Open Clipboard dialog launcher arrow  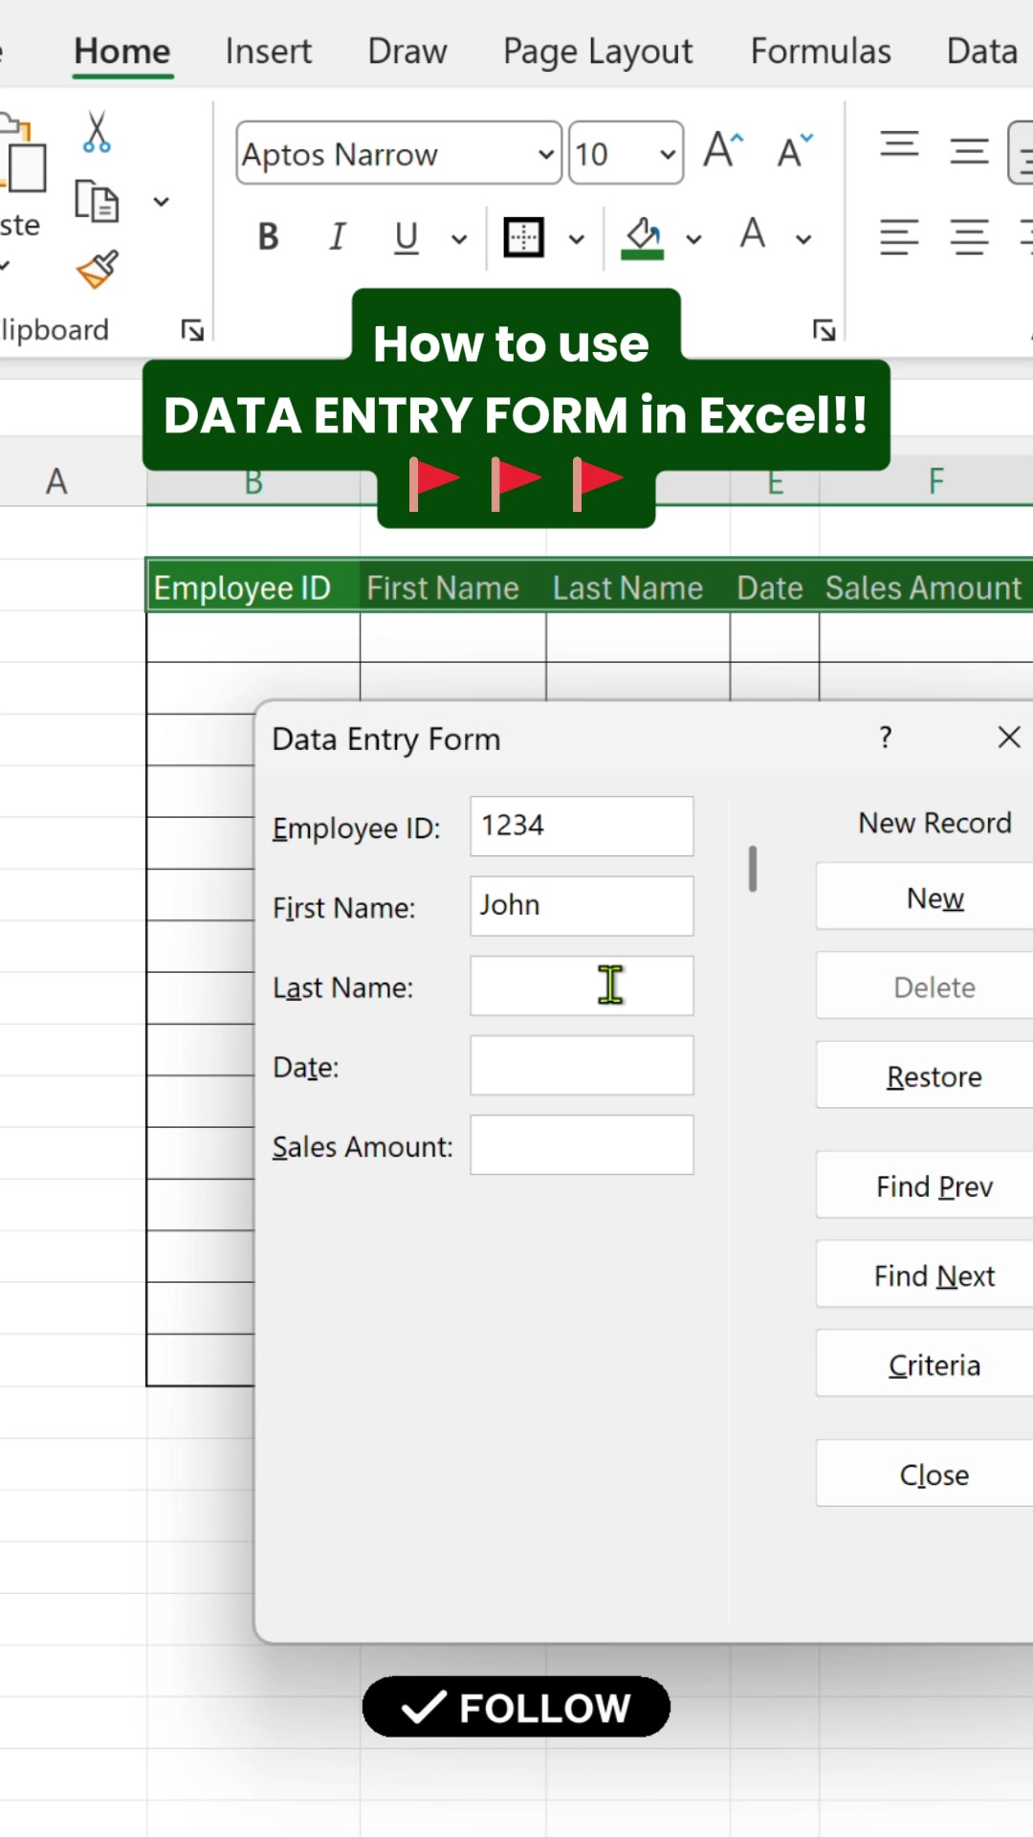(192, 330)
